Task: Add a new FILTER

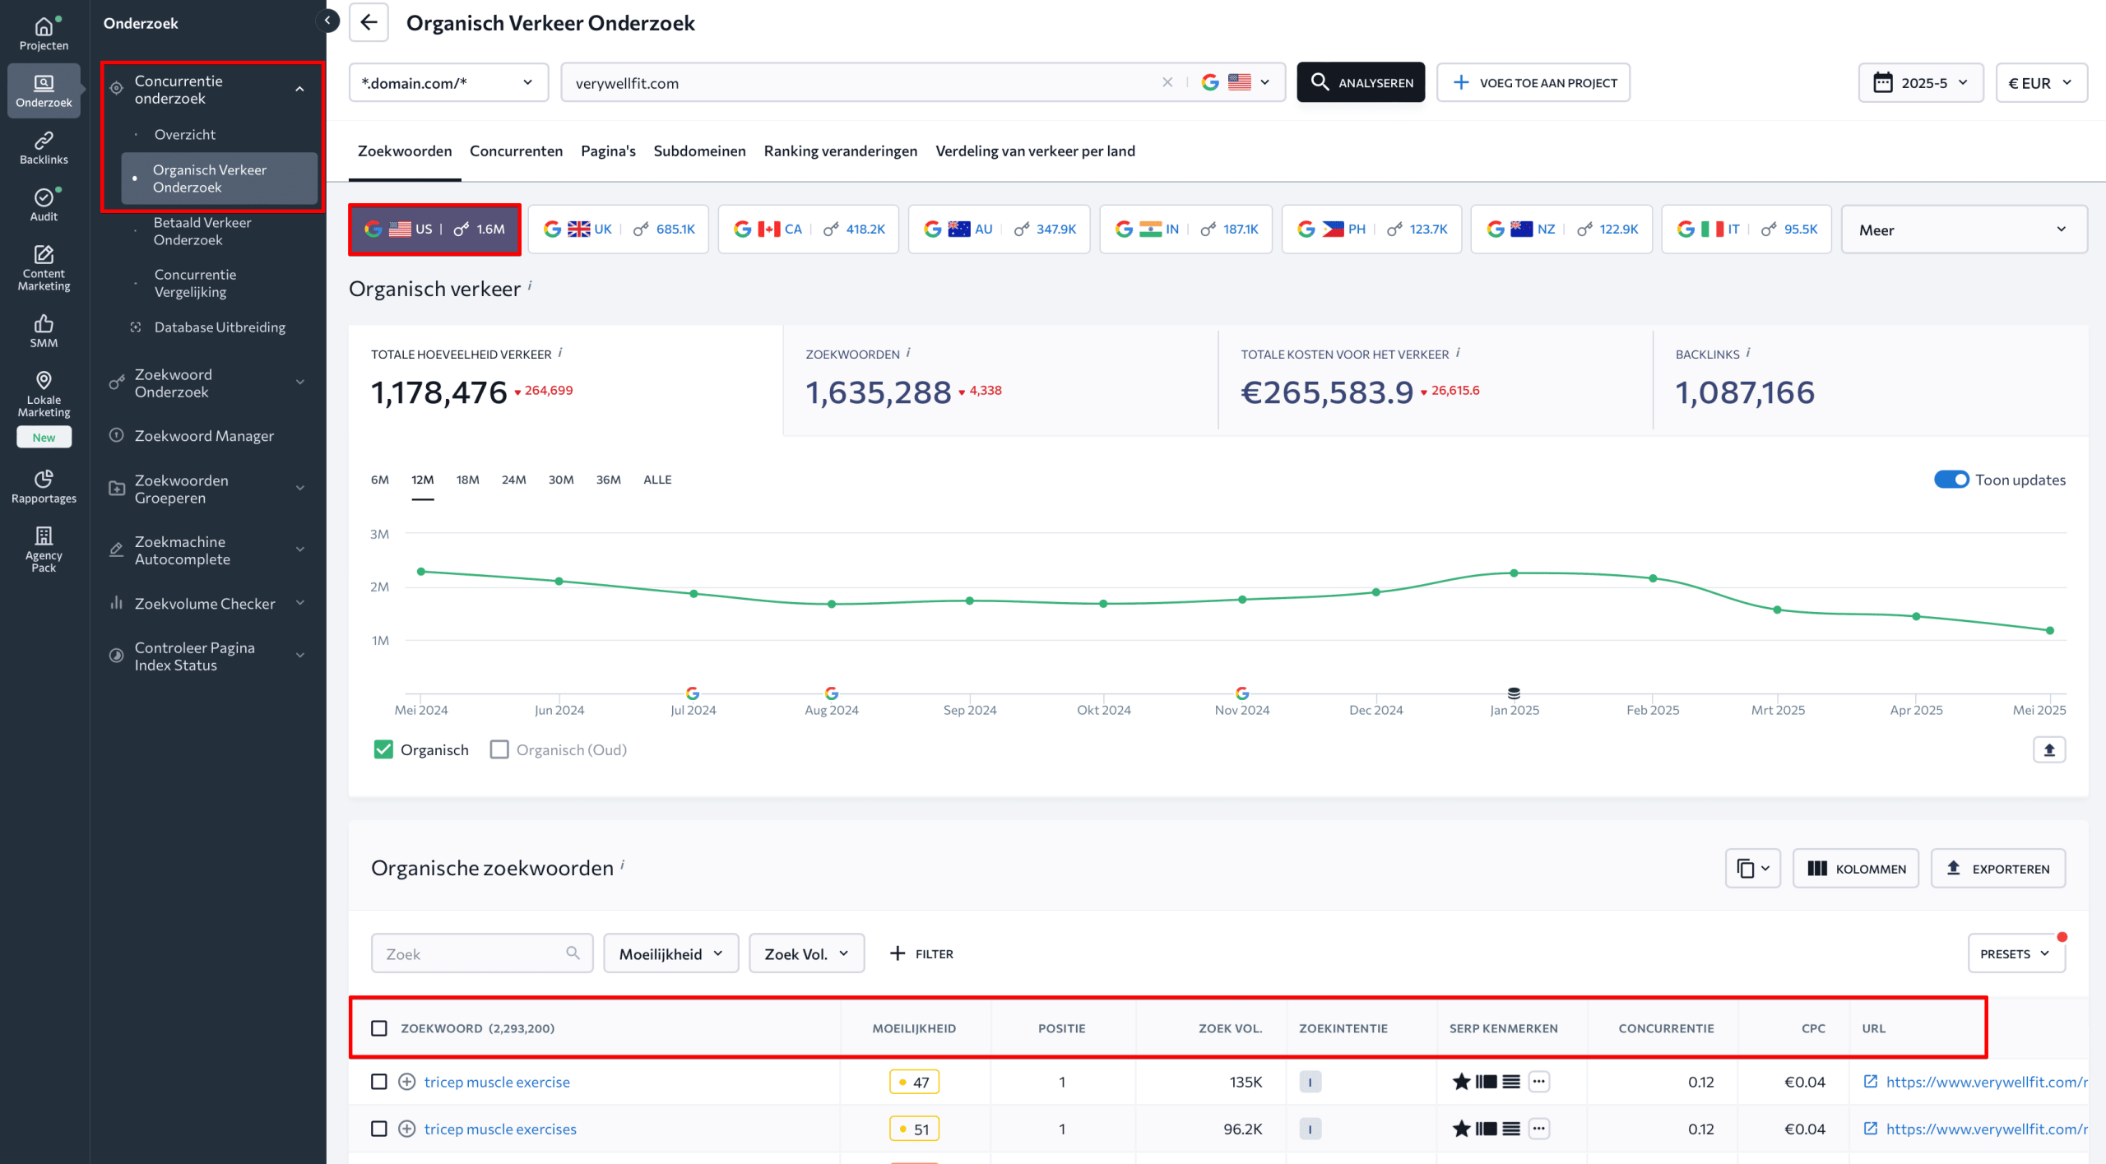Action: click(x=922, y=953)
